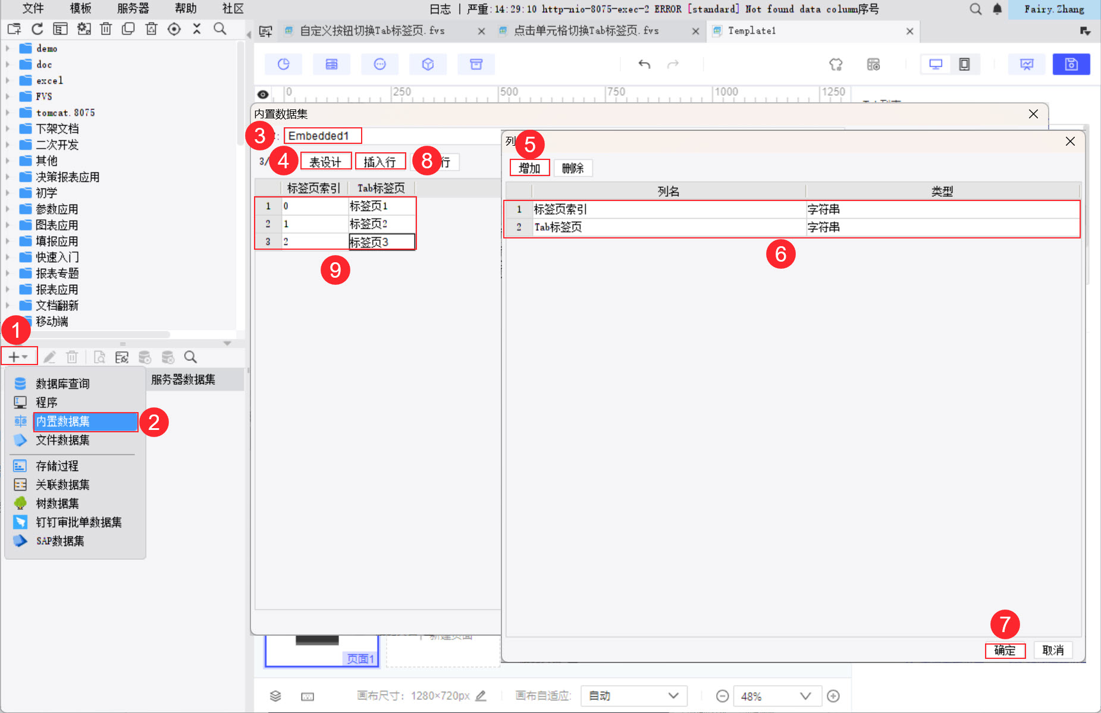Screen dimensions: 1101x713
Task: Refresh the template file tree
Action: click(37, 29)
